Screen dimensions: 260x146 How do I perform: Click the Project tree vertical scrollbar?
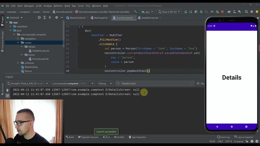(63, 34)
